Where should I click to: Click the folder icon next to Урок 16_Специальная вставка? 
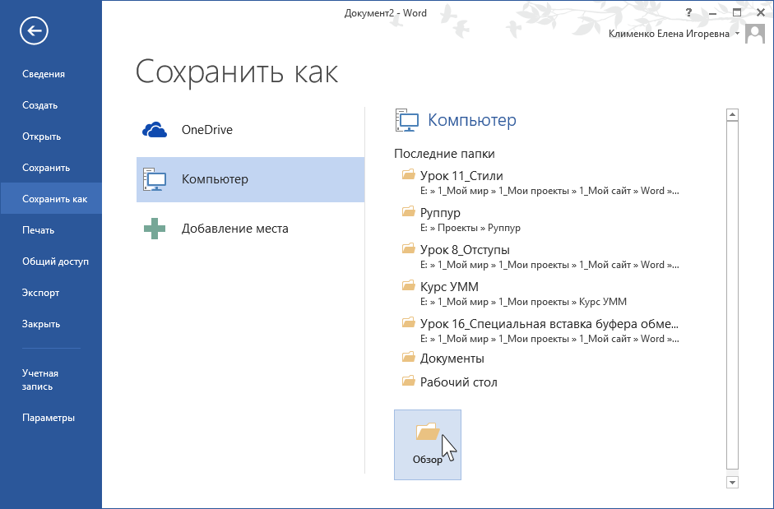[x=408, y=322]
